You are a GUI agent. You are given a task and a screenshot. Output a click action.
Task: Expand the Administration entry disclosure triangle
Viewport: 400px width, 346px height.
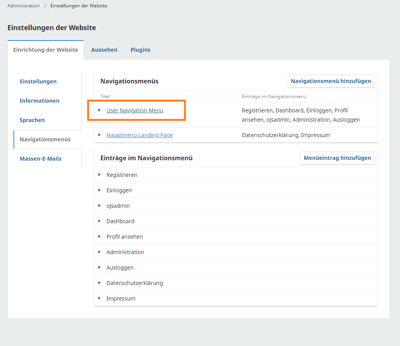click(100, 252)
